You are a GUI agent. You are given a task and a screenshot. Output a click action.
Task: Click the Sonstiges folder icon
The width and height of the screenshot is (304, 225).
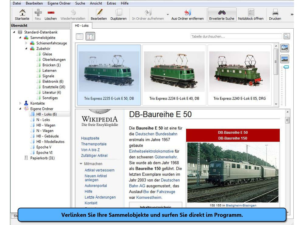click(39, 98)
